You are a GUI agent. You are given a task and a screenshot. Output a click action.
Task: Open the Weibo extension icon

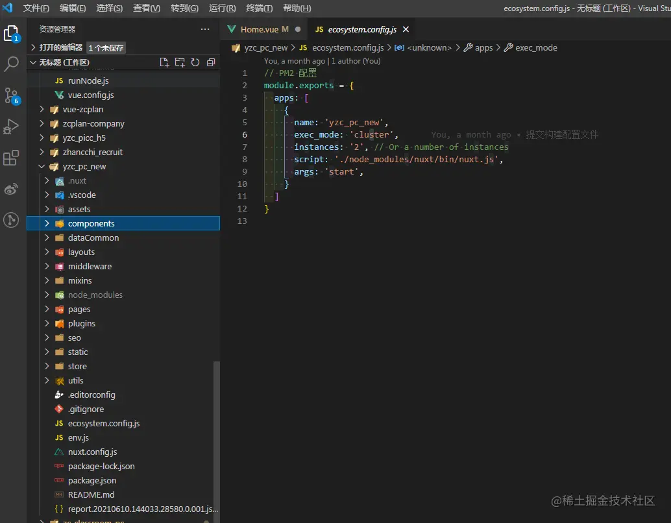point(11,189)
